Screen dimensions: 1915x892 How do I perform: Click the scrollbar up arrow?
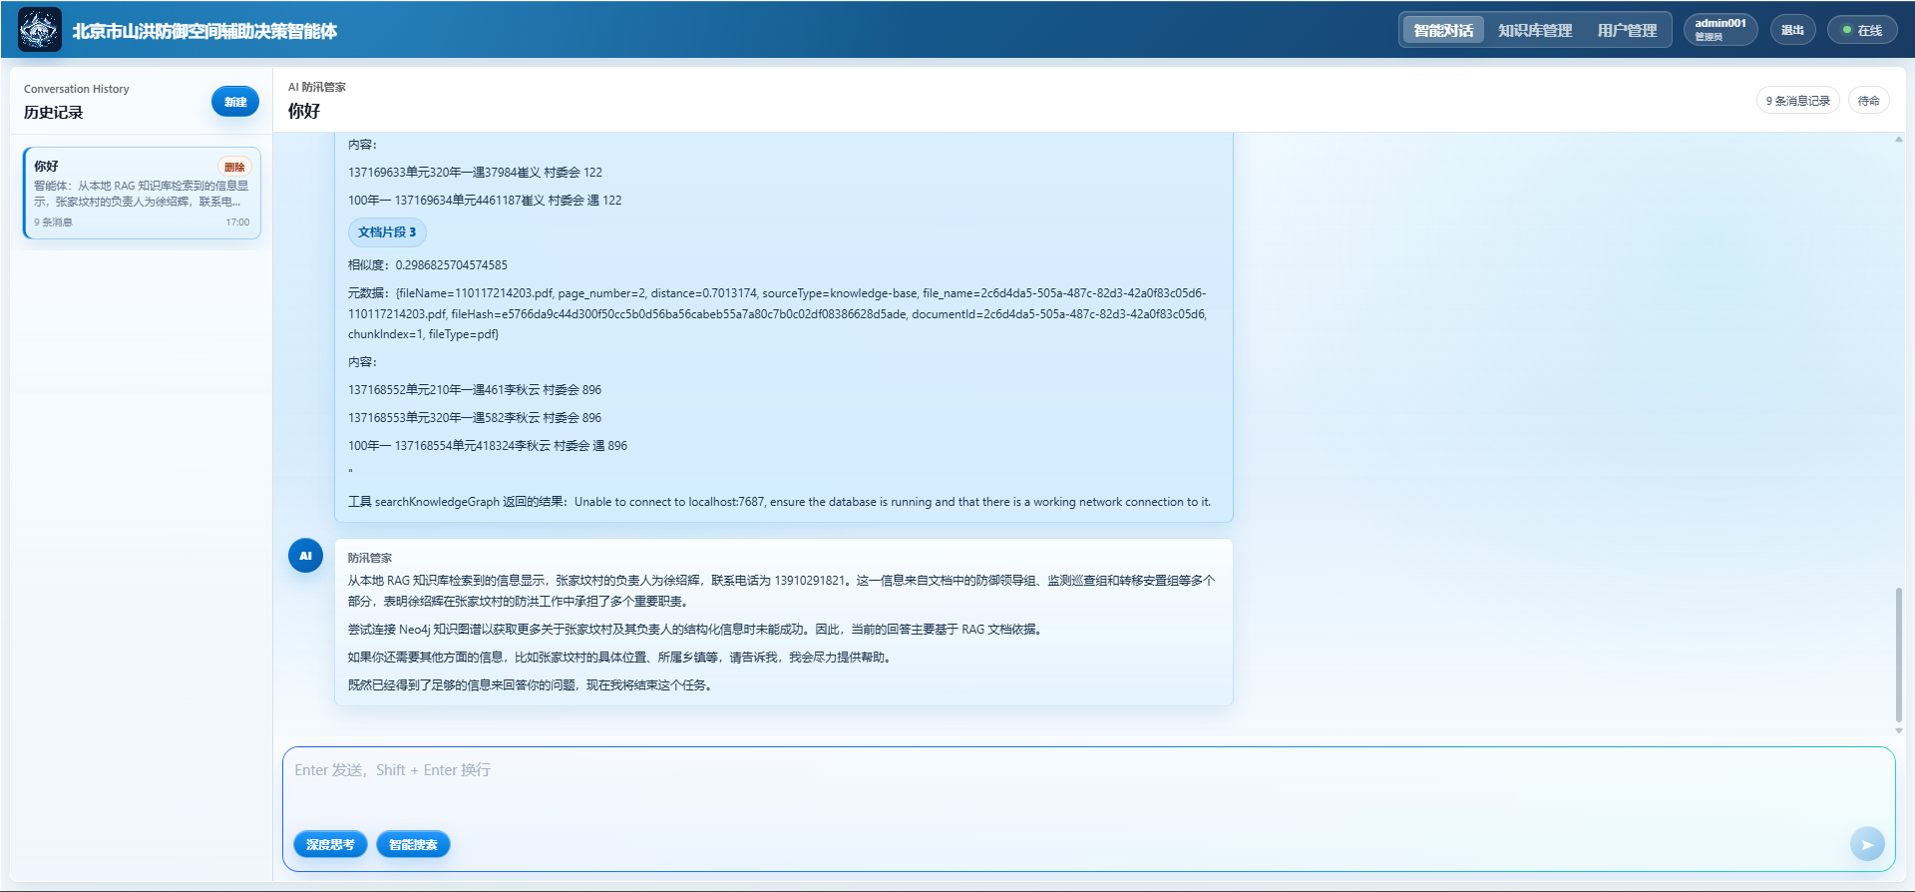[x=1899, y=140]
